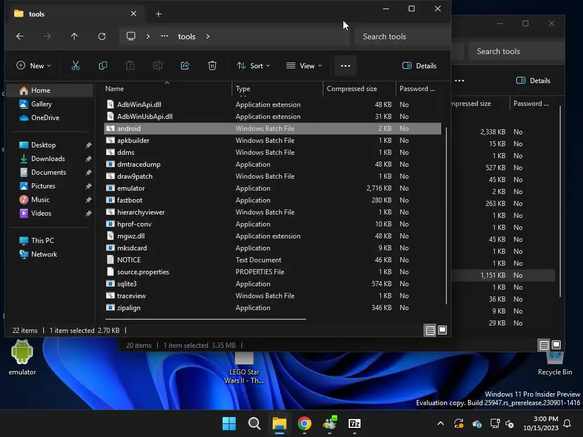Go back with the left arrow
This screenshot has height=437, width=583.
[x=20, y=36]
